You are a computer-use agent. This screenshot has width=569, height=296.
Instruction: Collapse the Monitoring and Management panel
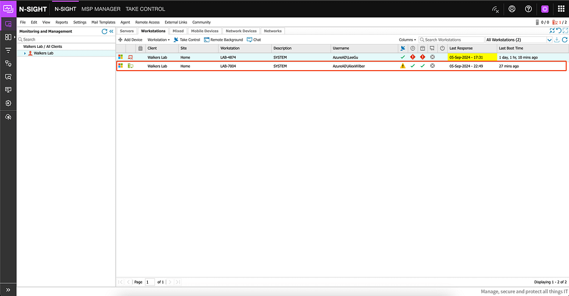[111, 32]
